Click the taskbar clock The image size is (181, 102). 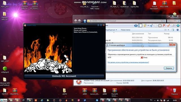[x=175, y=100]
